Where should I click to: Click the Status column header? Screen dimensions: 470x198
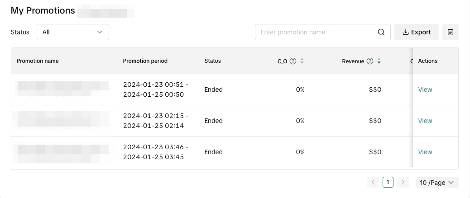(x=212, y=61)
